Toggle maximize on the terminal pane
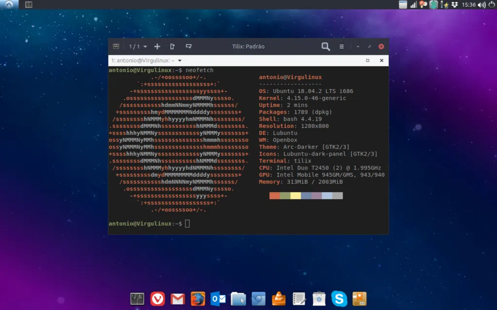This screenshot has width=497, height=310. [x=367, y=60]
